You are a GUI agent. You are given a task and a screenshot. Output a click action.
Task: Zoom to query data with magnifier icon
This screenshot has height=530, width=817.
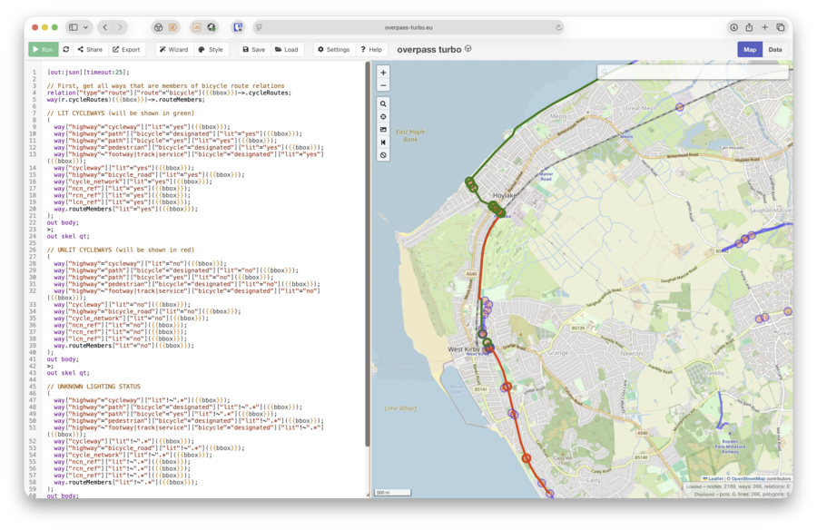pos(384,103)
